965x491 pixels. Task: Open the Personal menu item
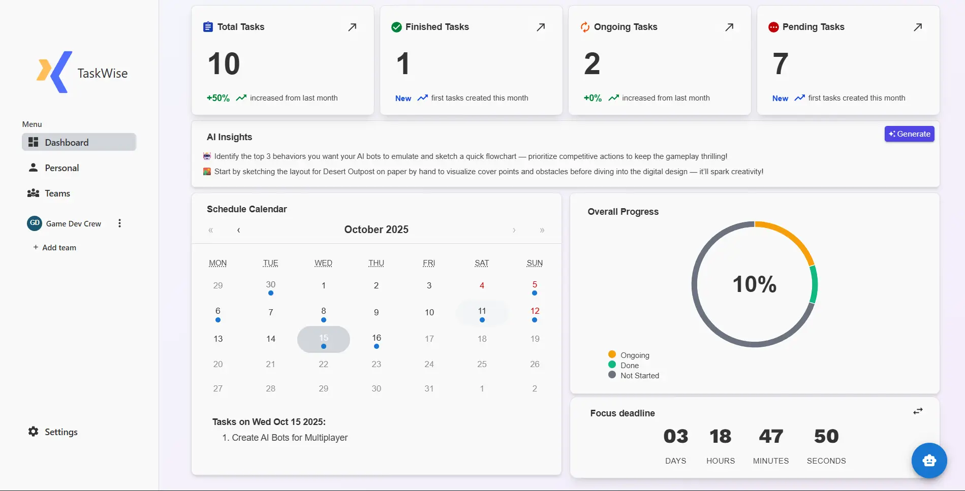61,168
